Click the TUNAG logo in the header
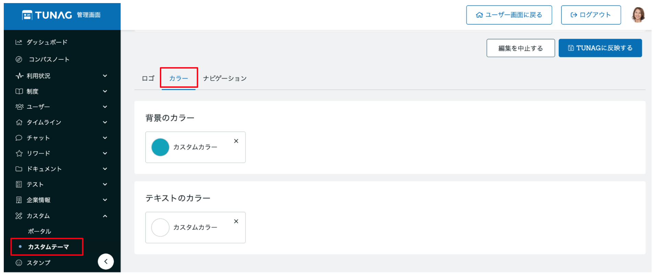This screenshot has height=275, width=653. tap(46, 15)
